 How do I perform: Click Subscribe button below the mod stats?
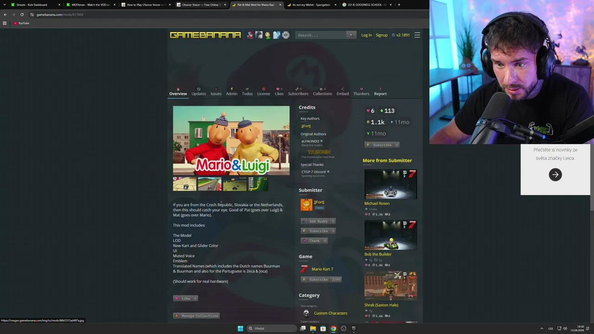[x=382, y=145]
